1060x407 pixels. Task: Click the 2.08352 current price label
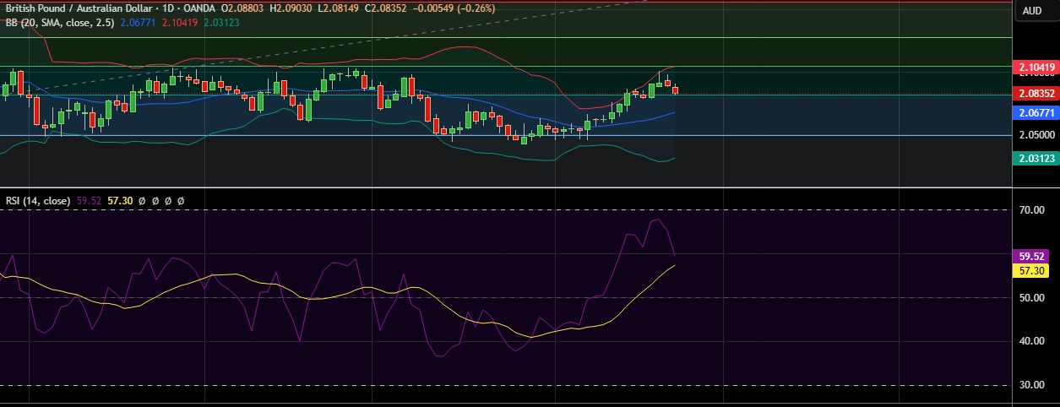click(1036, 93)
